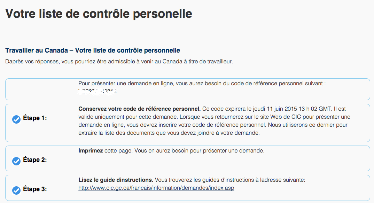Select the 'Étape 1:' label
Screen dimensions: 374x203
(35, 118)
